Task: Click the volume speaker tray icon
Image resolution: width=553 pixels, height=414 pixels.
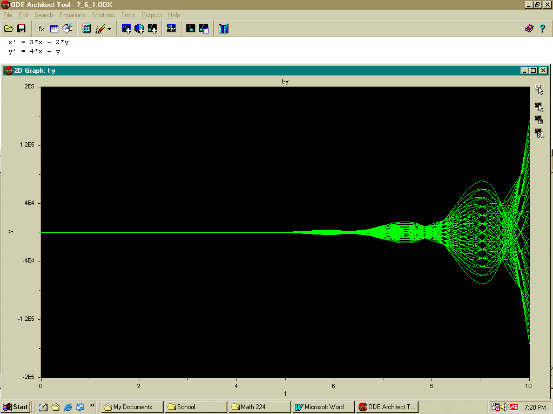Action: pos(504,407)
